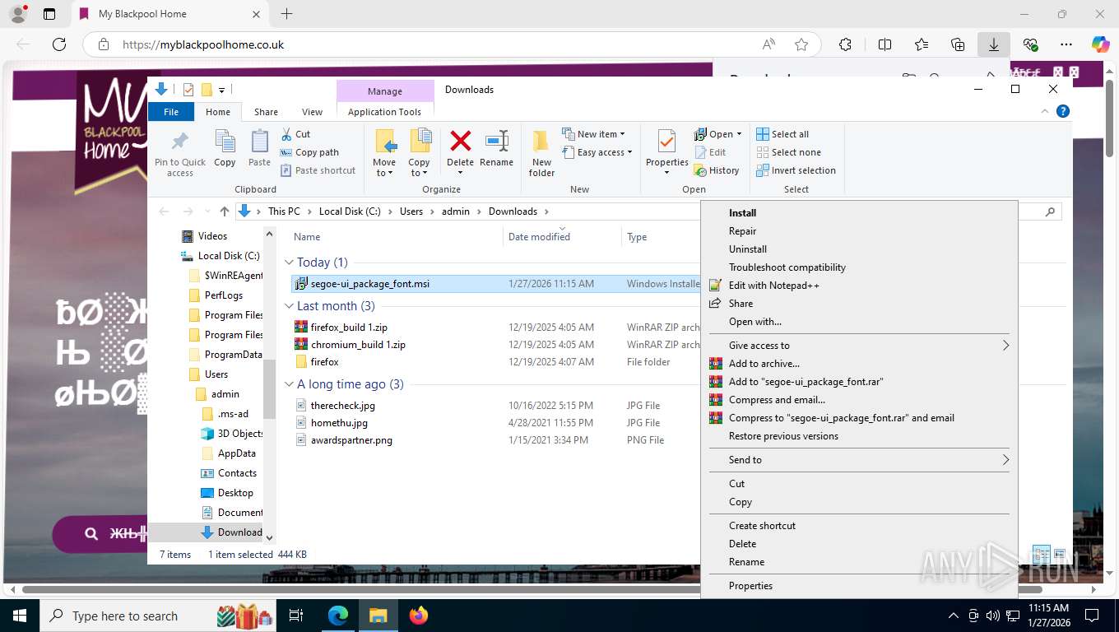Viewport: 1119px width, 632px height.
Task: Click Invert selection in ribbon
Action: coord(796,170)
